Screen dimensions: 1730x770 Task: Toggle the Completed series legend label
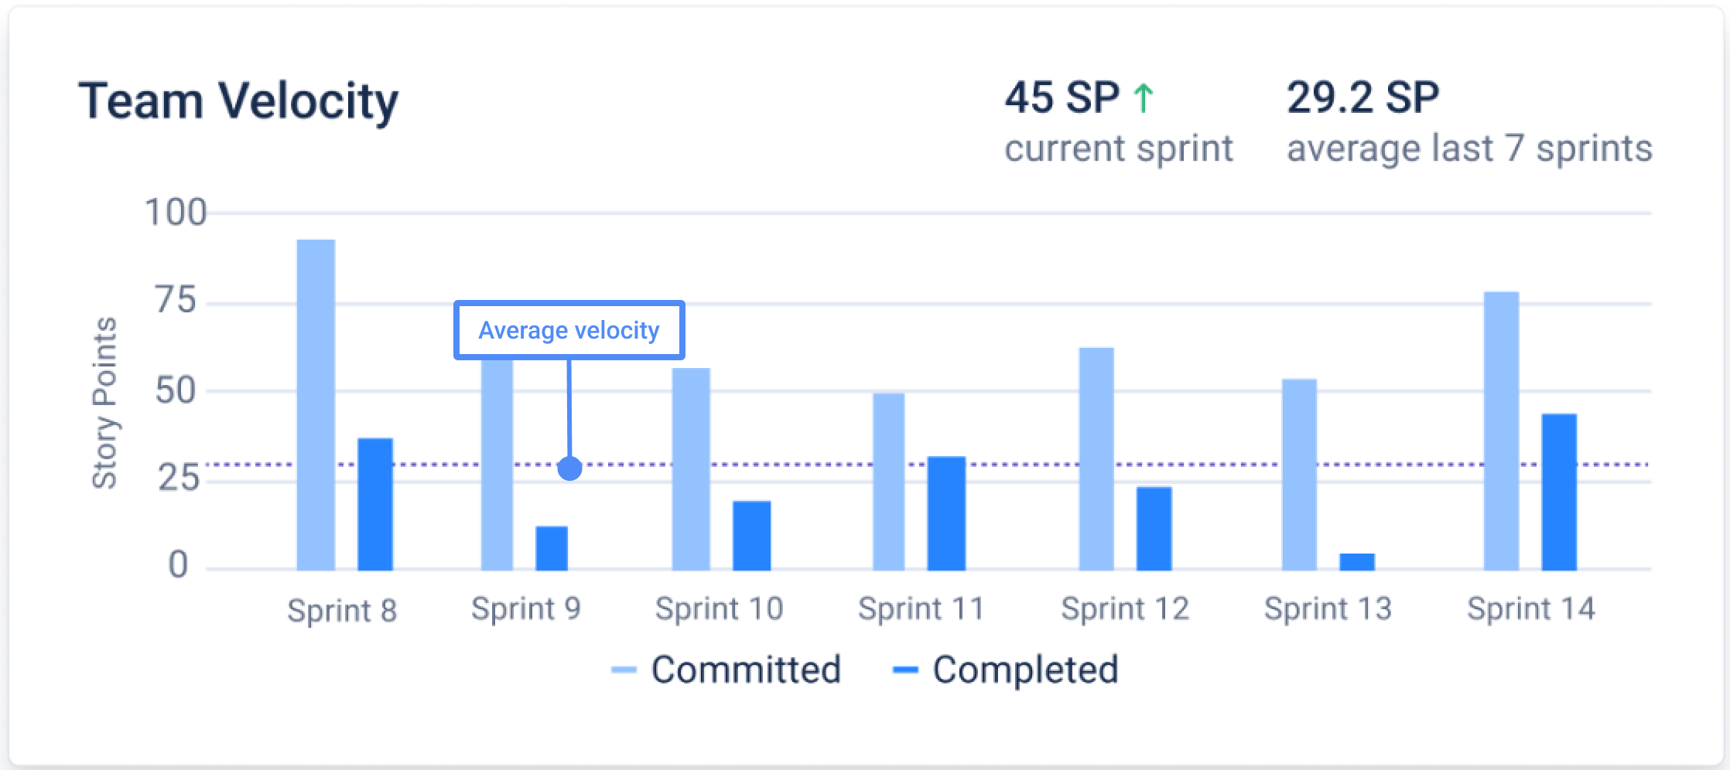tap(1025, 669)
